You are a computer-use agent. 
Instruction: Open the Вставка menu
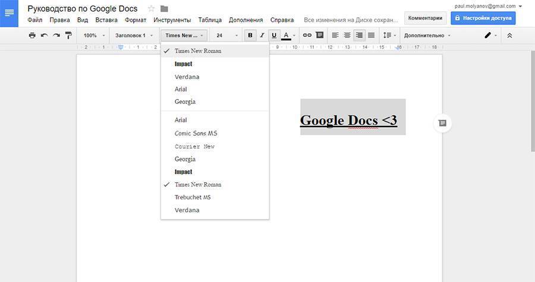[106, 20]
